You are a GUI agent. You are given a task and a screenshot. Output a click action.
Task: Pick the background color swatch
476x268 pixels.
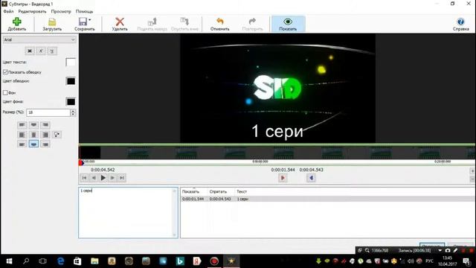[71, 102]
